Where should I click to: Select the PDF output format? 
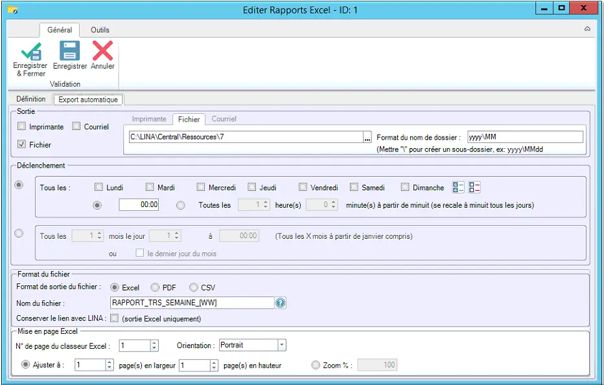[155, 287]
